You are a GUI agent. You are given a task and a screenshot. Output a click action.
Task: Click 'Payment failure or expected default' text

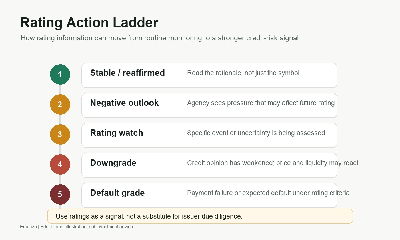coord(269,193)
